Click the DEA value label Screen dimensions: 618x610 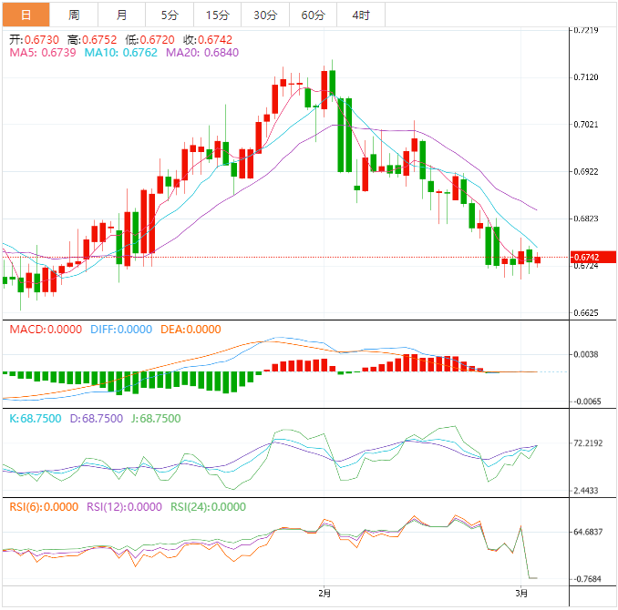point(191,330)
